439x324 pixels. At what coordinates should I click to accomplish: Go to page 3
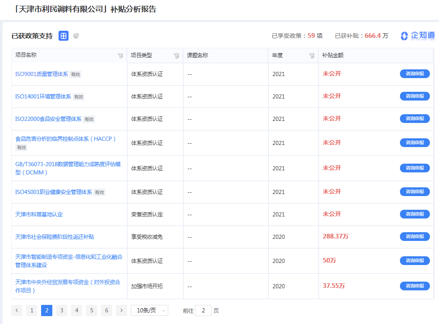(x=62, y=310)
